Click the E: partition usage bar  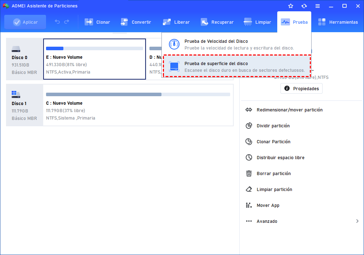click(x=95, y=48)
